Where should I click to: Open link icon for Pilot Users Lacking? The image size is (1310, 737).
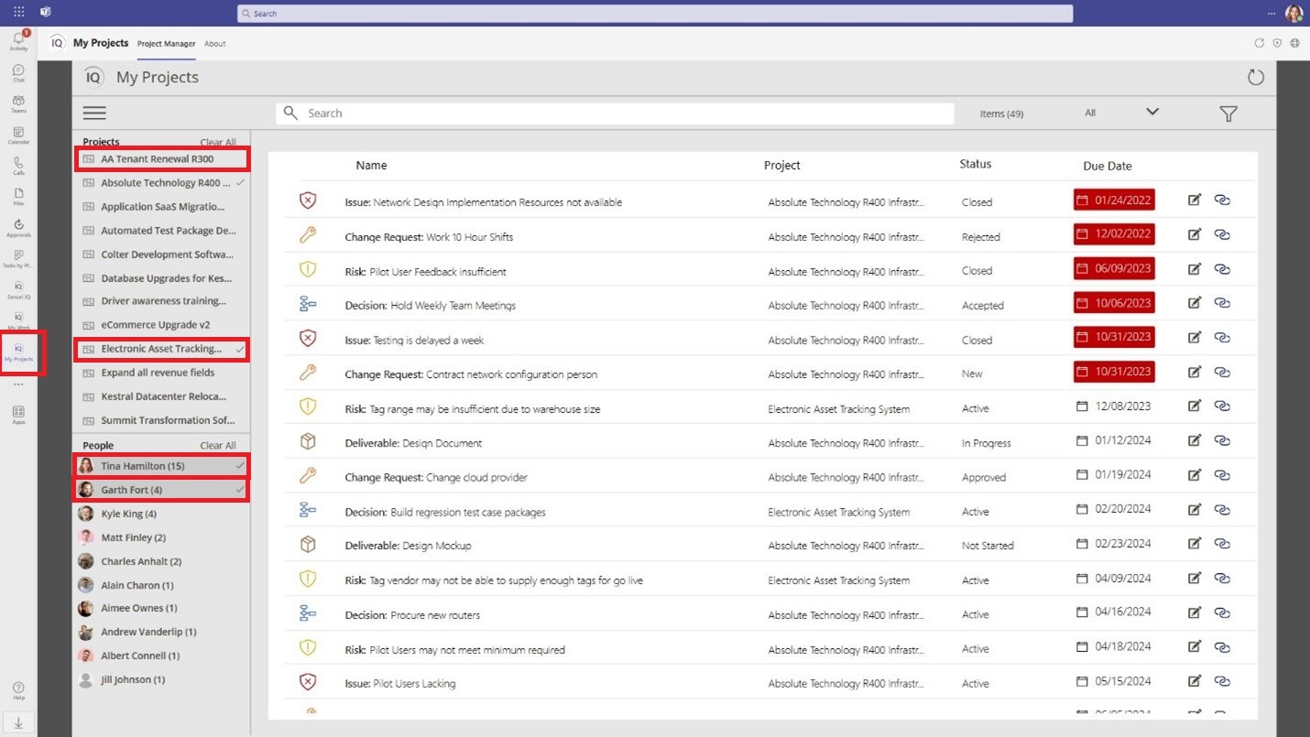coord(1222,681)
